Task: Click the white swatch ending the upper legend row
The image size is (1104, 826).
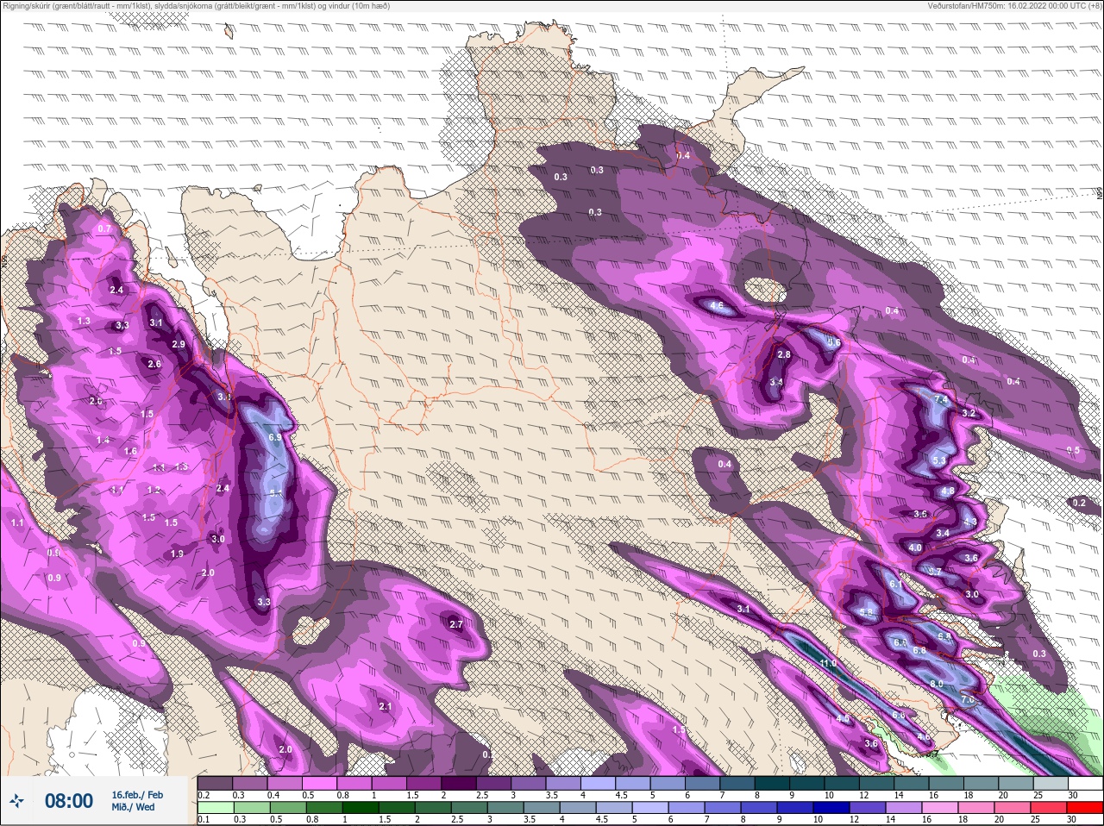Action: [x=1084, y=784]
